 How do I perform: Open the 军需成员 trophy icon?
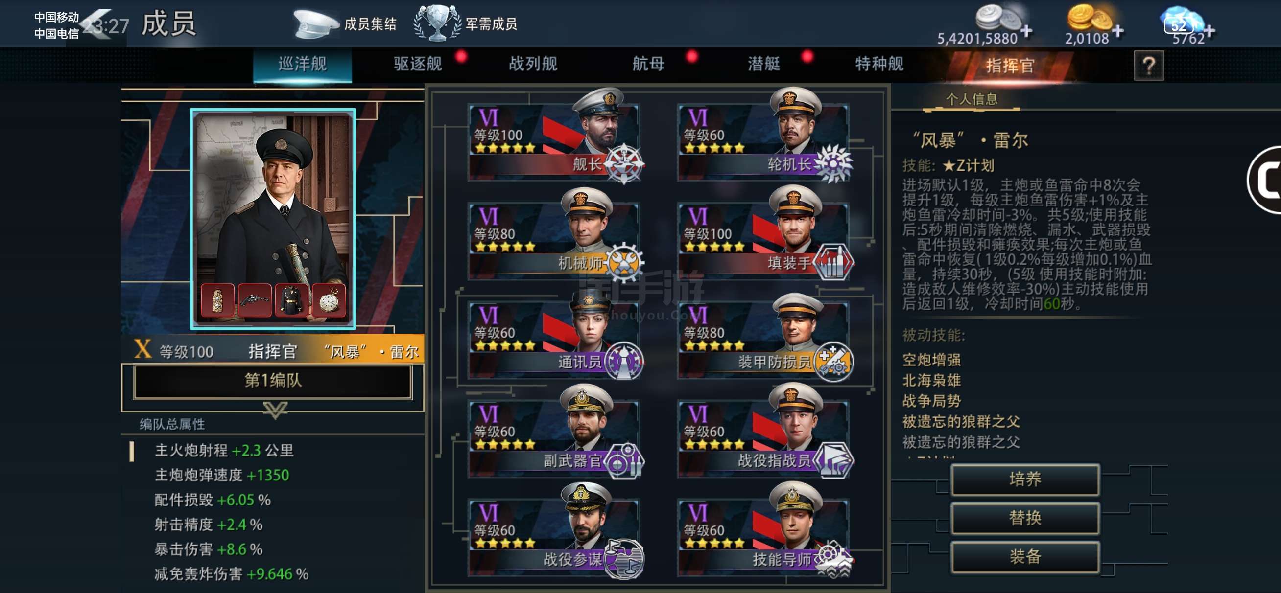(x=437, y=23)
